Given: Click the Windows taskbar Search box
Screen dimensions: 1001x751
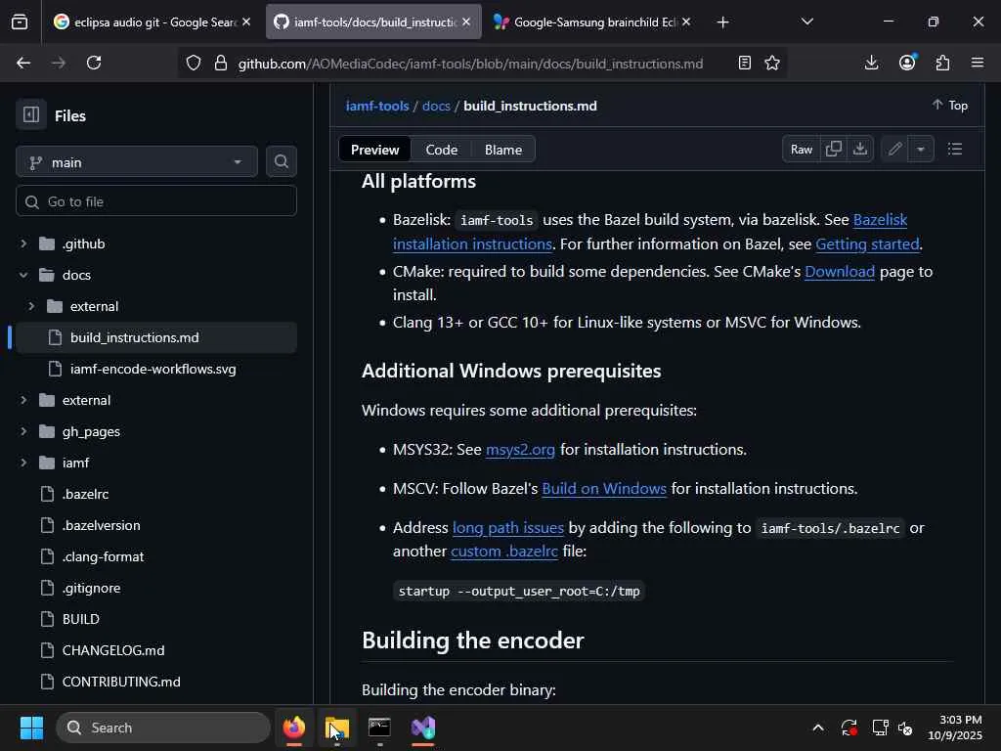Looking at the screenshot, I should [x=163, y=728].
